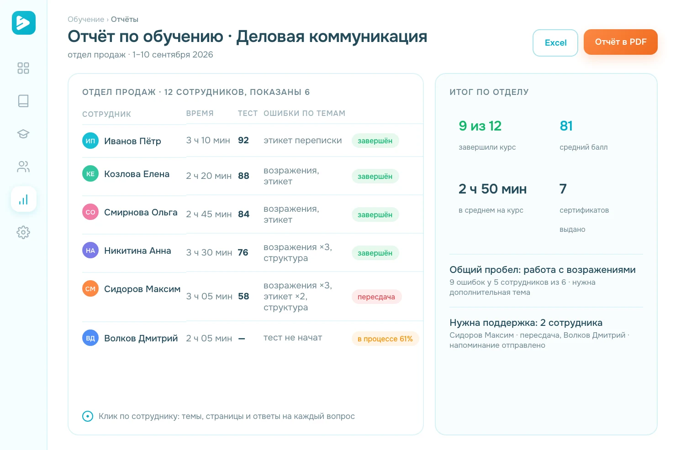Viewport: 676px width, 450px height.
Task: Open employee Смирнова Ольга details
Action: point(141,212)
